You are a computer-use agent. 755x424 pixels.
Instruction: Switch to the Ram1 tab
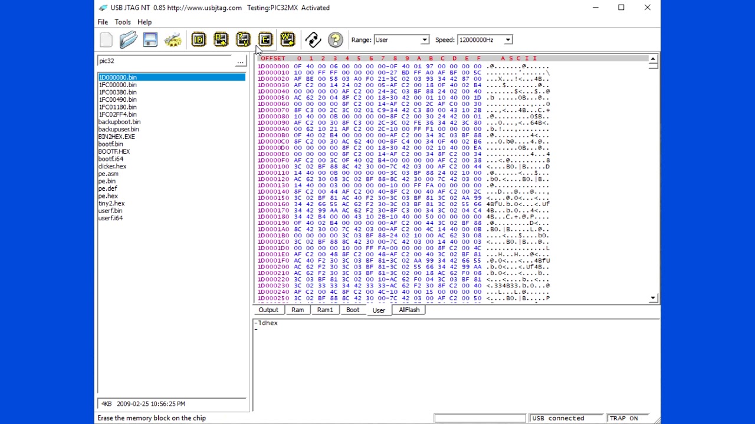coord(325,310)
